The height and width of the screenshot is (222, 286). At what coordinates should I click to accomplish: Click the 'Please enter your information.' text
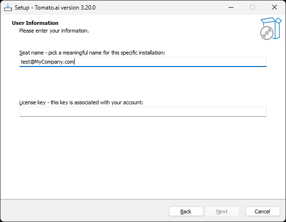(x=54, y=31)
